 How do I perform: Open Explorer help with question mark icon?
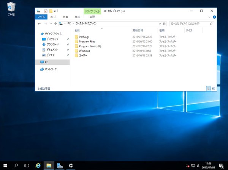(214, 17)
